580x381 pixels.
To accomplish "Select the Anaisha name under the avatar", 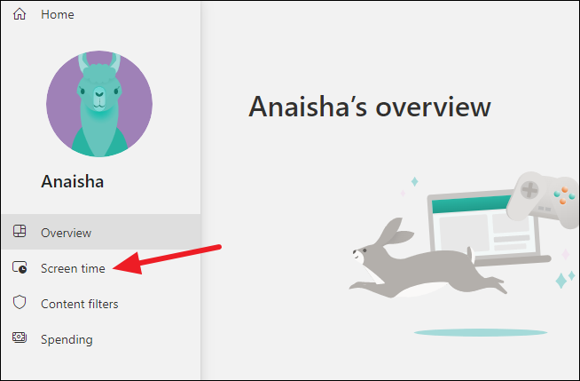I will click(x=73, y=181).
